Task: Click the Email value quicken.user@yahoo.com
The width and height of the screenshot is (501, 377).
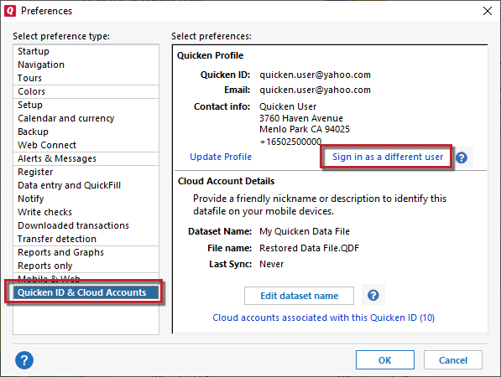Action: (x=315, y=90)
